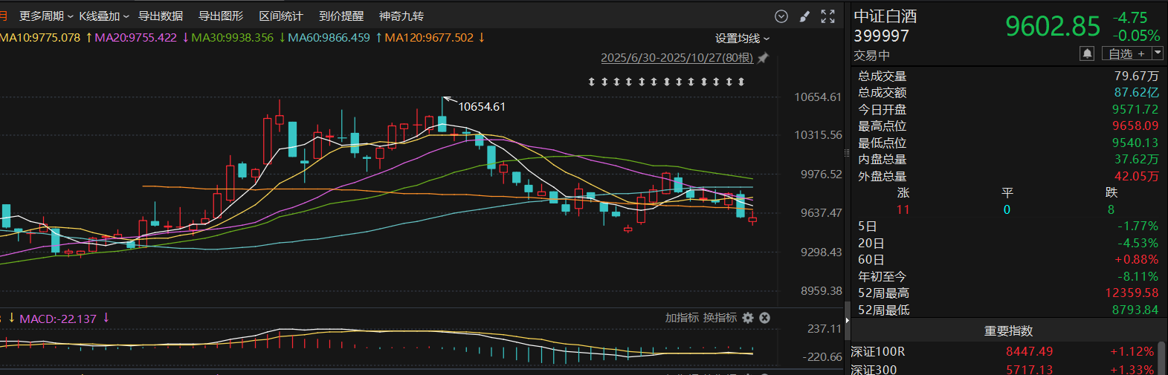Click the MA120:9677.502 label
Viewport: 1168px width, 375px height.
coord(429,38)
